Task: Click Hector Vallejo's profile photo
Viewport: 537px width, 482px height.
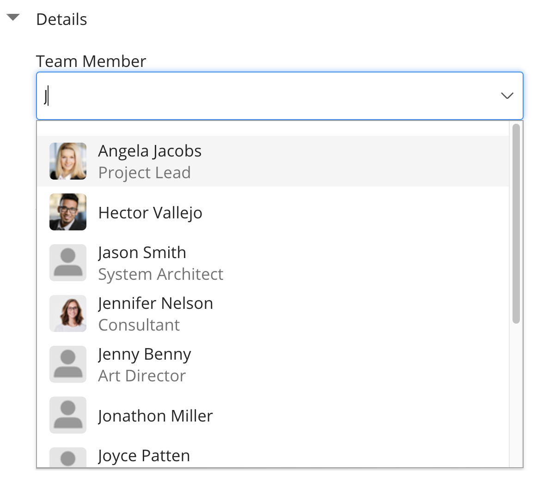Action: pos(68,212)
